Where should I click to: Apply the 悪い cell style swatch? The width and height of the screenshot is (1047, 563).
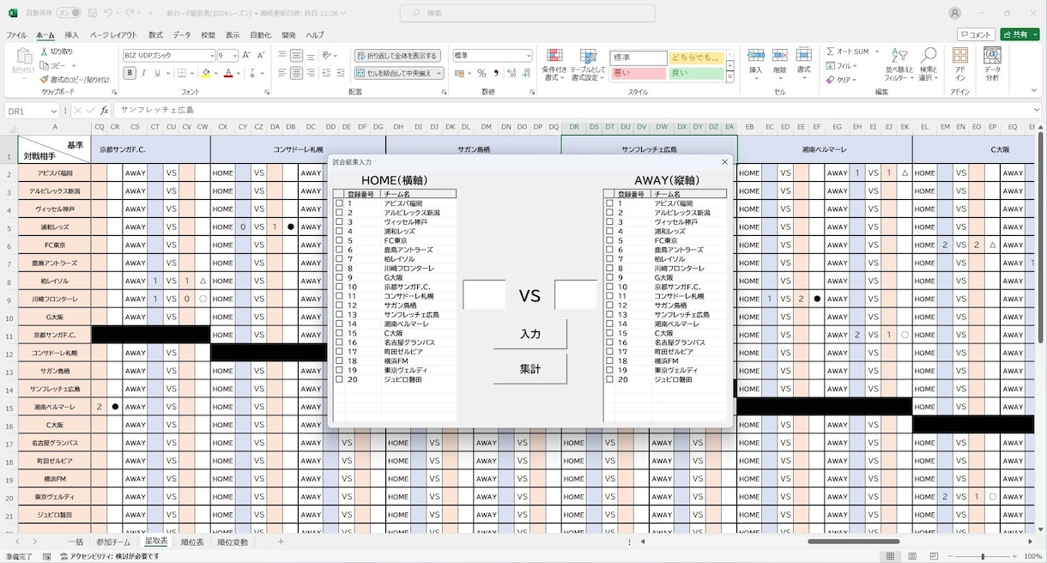[x=638, y=74]
